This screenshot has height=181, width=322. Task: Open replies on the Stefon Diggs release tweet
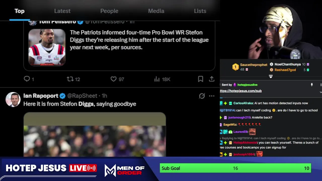coord(27,79)
